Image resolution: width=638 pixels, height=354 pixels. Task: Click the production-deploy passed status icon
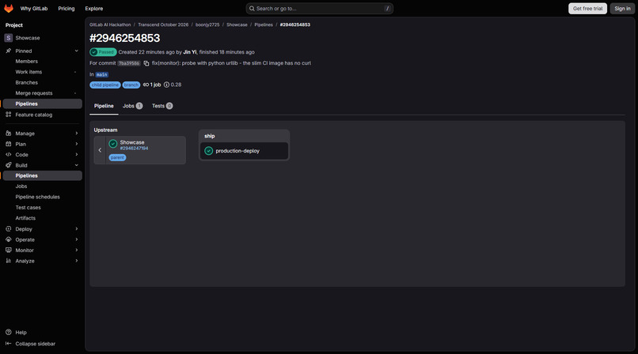(x=209, y=151)
